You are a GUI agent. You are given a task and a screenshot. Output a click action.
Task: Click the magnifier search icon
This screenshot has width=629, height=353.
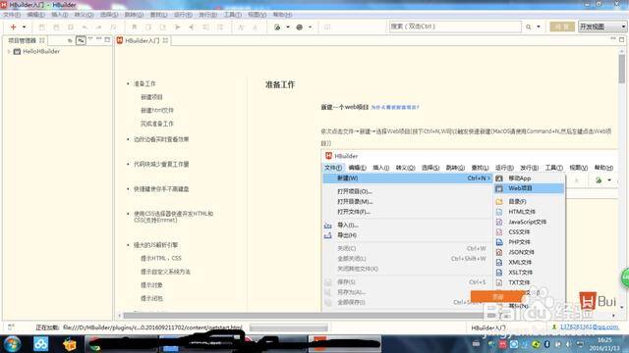click(x=529, y=26)
